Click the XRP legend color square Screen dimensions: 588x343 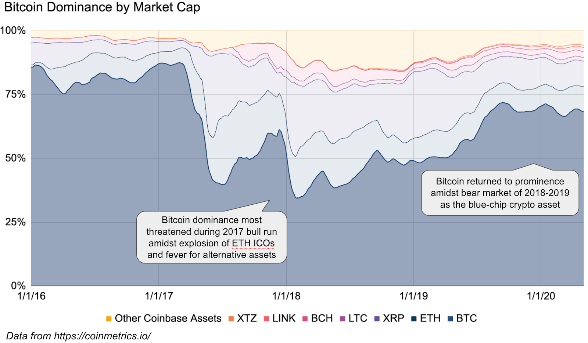(377, 318)
